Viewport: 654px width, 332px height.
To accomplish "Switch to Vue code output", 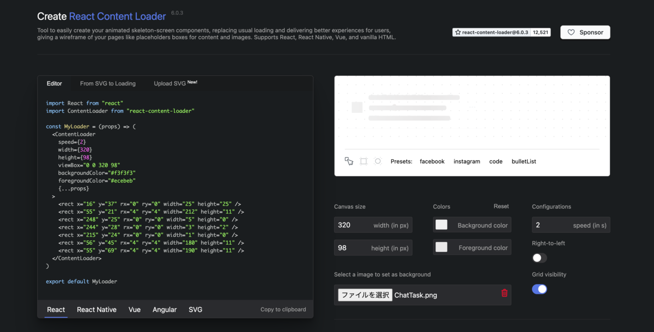I will (x=135, y=310).
